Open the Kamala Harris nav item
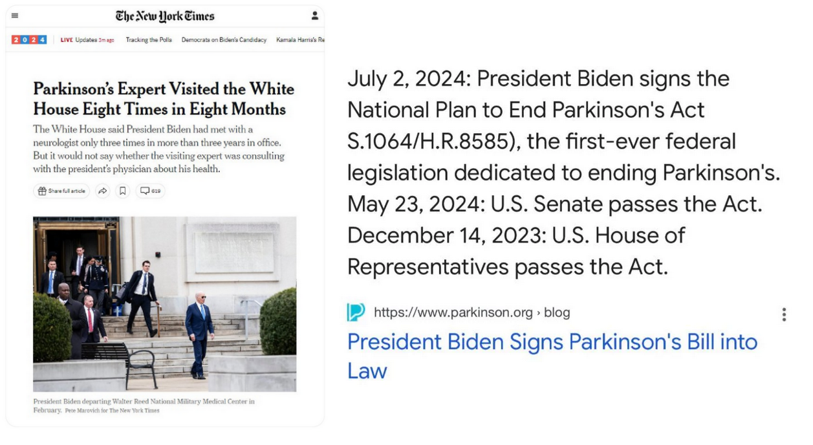The image size is (813, 445). [300, 40]
